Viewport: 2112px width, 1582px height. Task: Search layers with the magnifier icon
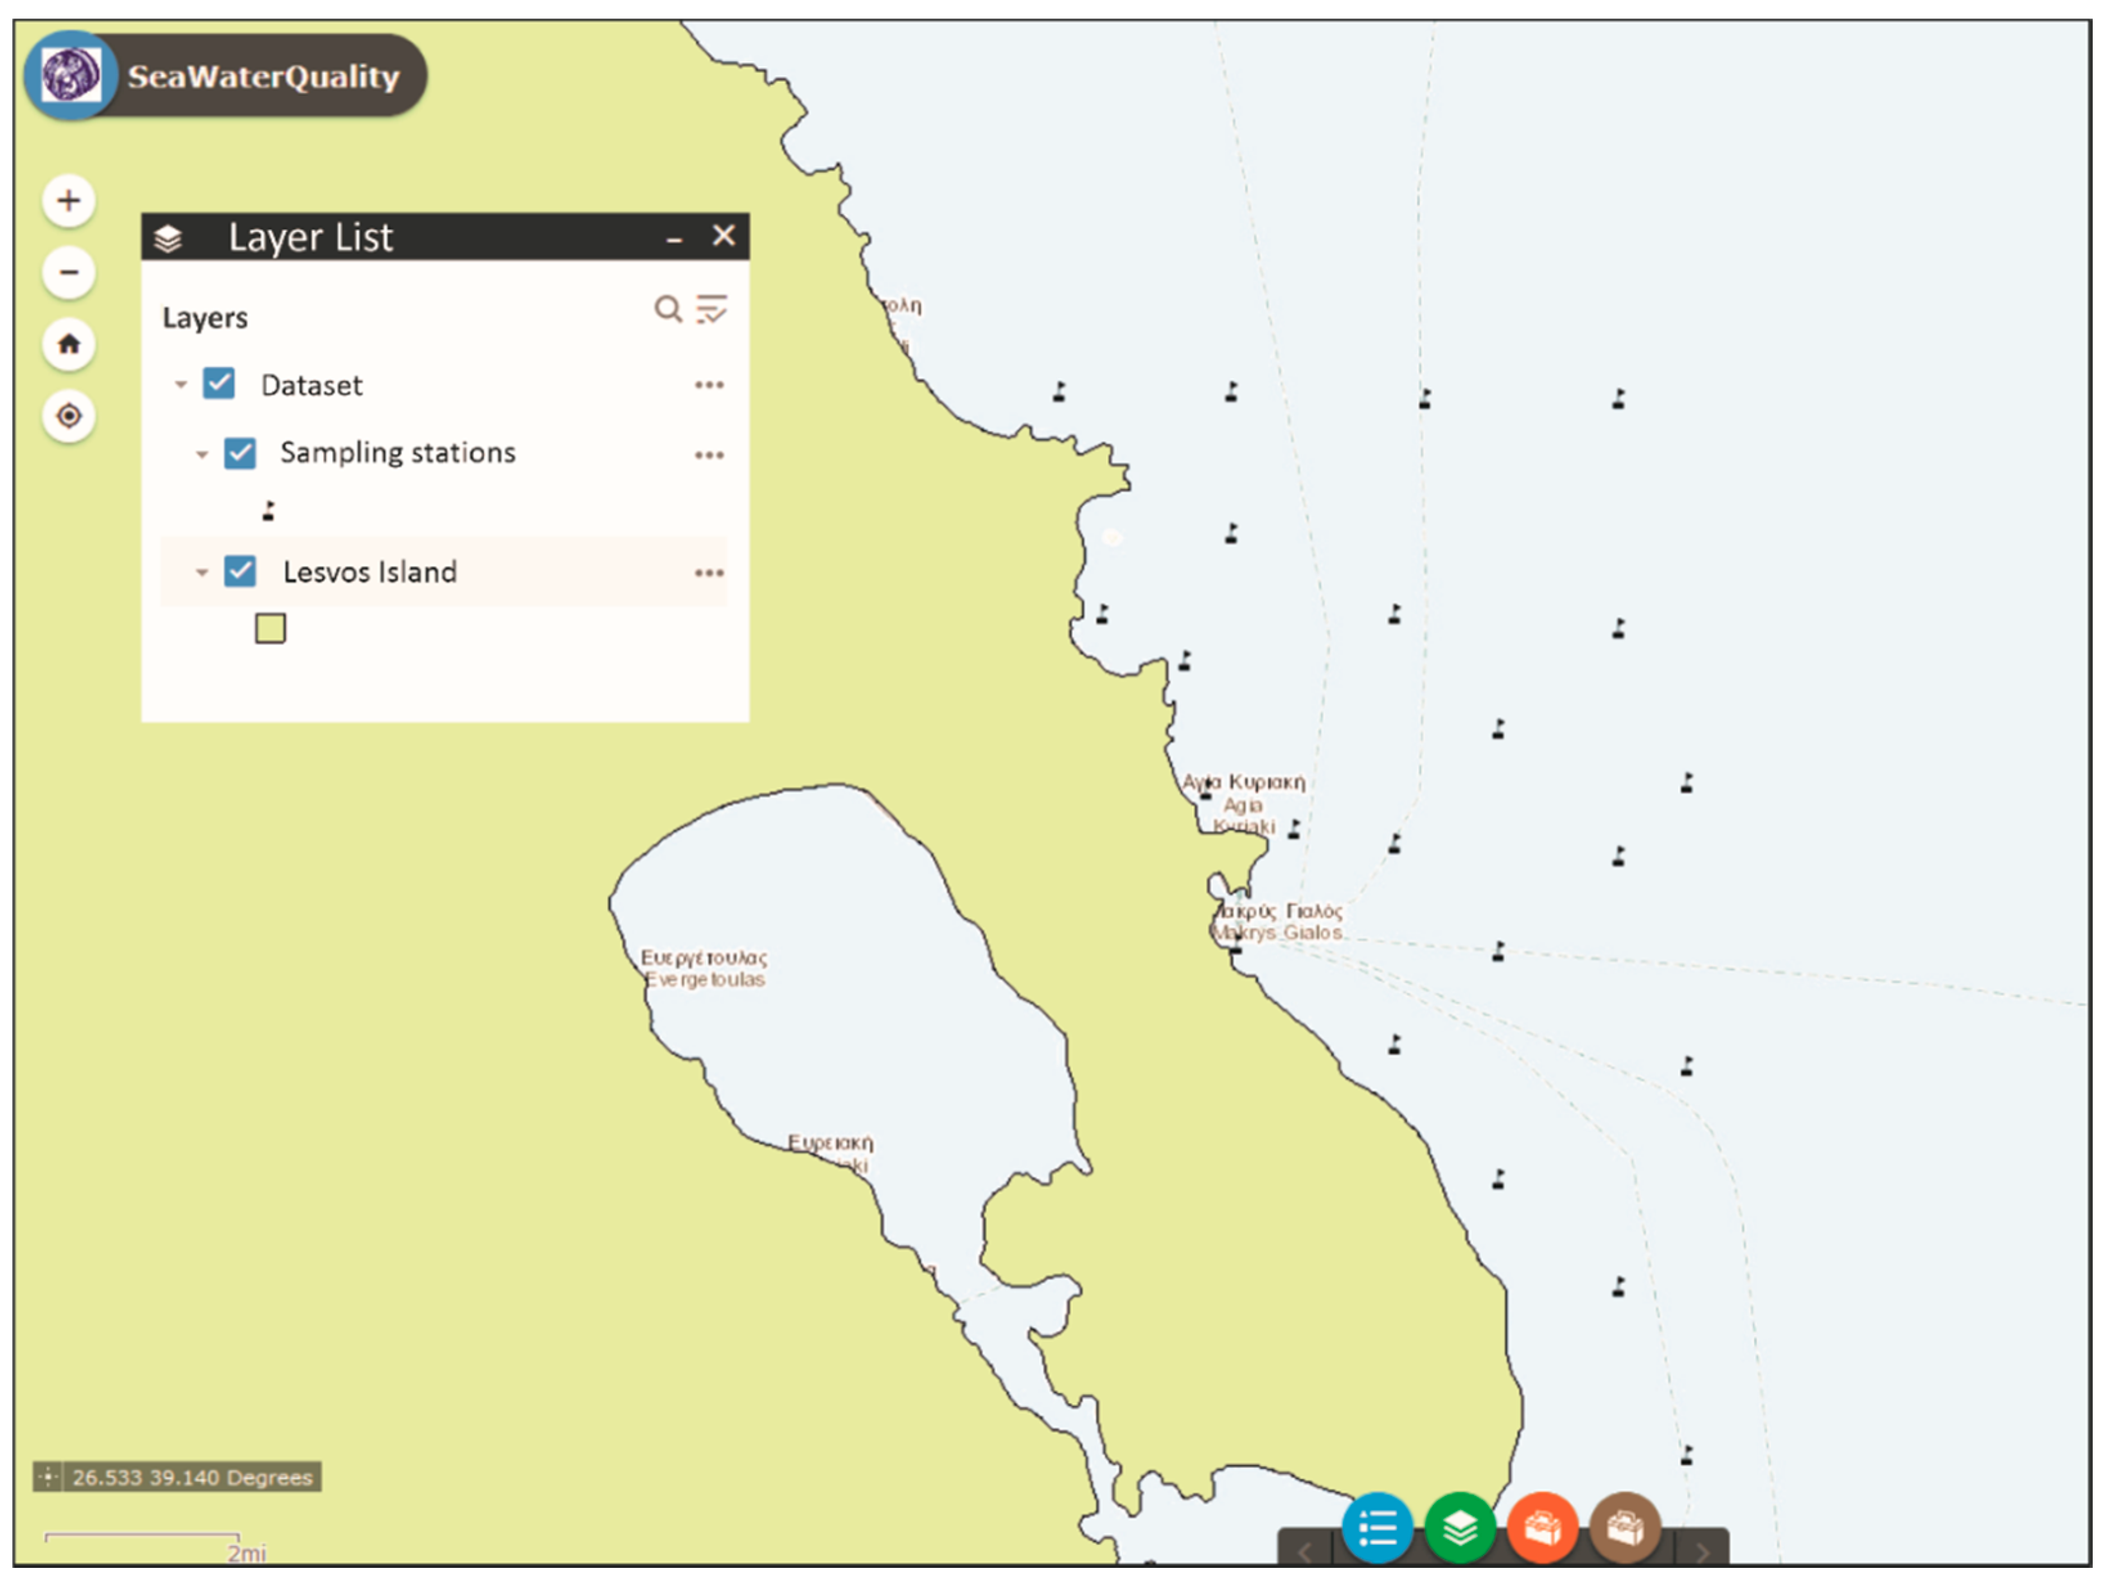(668, 308)
